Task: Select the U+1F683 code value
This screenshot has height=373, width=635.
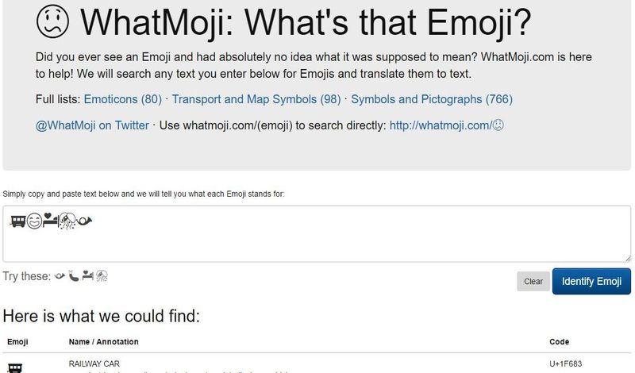Action: click(x=566, y=363)
